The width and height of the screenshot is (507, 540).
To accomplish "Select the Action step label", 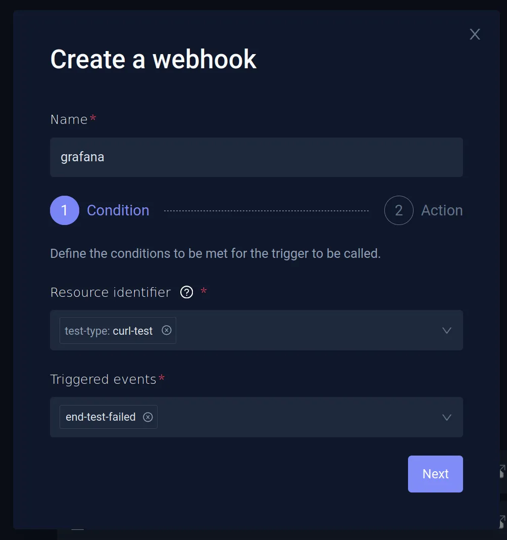I will (442, 210).
